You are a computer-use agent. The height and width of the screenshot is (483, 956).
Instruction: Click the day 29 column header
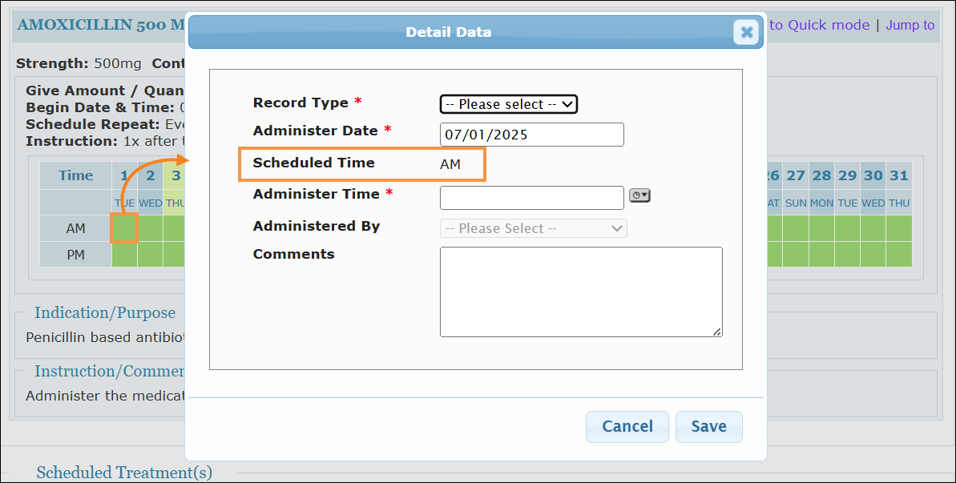[848, 175]
